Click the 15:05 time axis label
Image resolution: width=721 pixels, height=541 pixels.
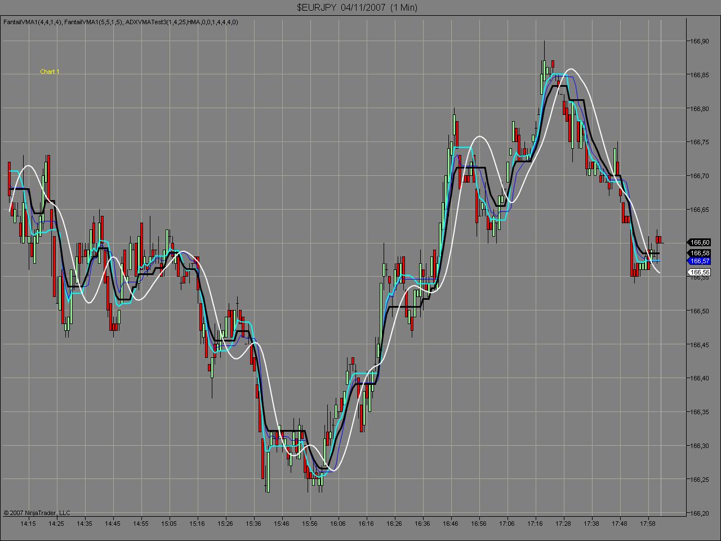pyautogui.click(x=169, y=524)
